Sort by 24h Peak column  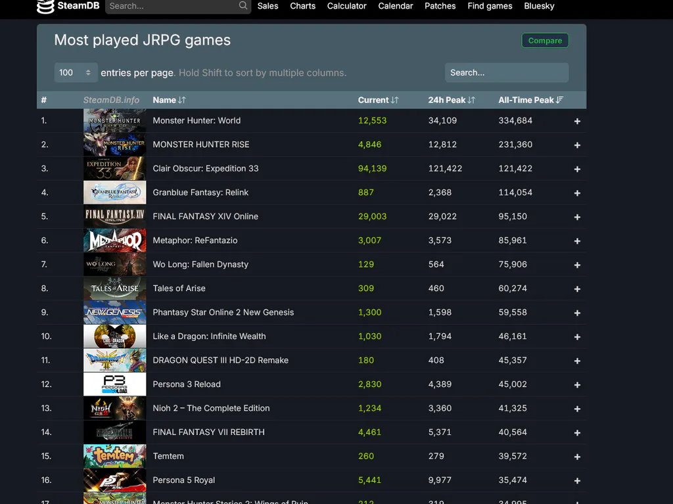[452, 100]
